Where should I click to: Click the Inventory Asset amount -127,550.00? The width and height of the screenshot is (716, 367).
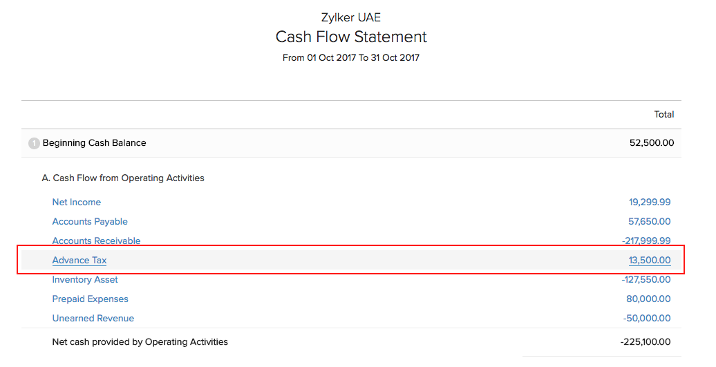[646, 280]
